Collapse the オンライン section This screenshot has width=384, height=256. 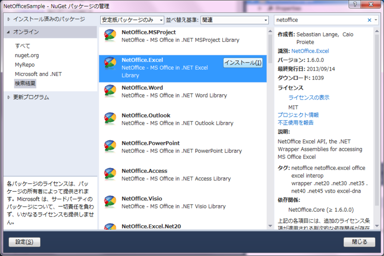coord(9,32)
